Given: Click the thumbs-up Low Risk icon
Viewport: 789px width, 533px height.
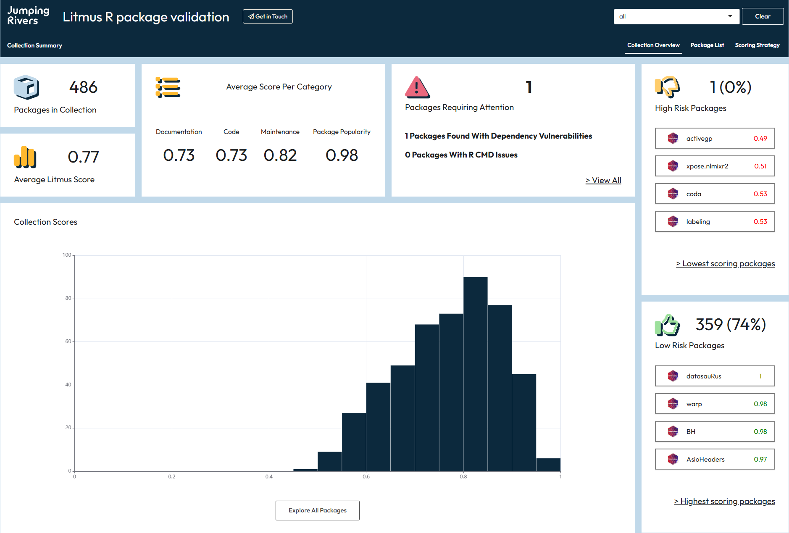Looking at the screenshot, I should [667, 325].
